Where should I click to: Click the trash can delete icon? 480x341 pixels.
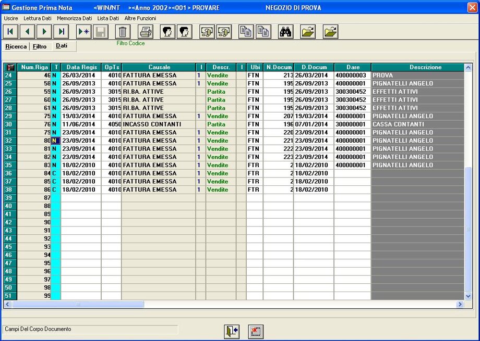(x=123, y=32)
